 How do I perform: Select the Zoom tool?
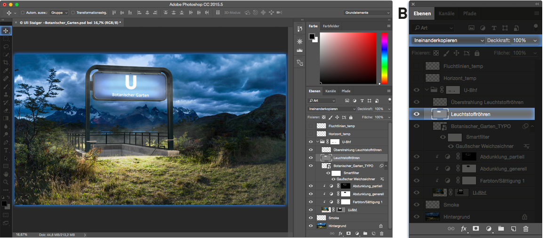tap(6, 182)
